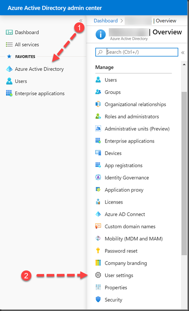
Task: Open Enterprise applications label in Favorites
Action: point(40,93)
